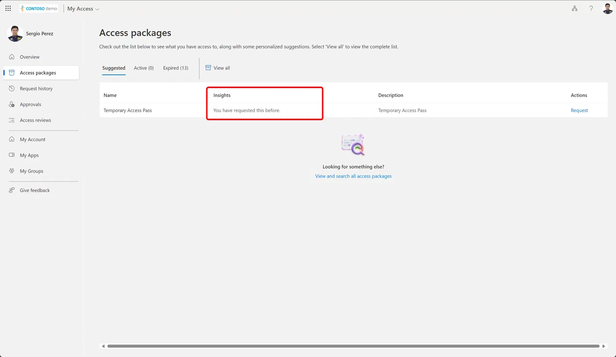Click the Access reviews checklist icon
The height and width of the screenshot is (357, 616).
tap(12, 120)
